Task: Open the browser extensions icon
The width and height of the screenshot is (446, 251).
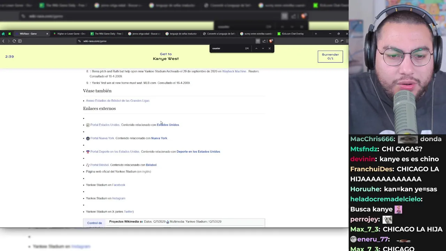Action: pyautogui.click(x=337, y=41)
